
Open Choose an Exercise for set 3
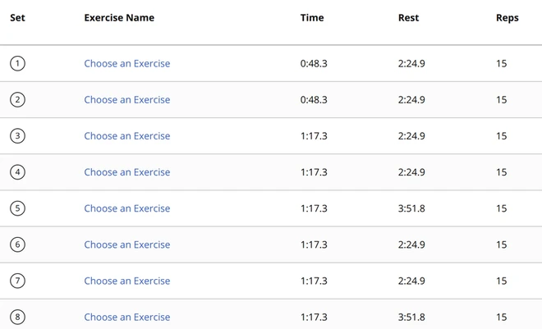pyautogui.click(x=127, y=136)
